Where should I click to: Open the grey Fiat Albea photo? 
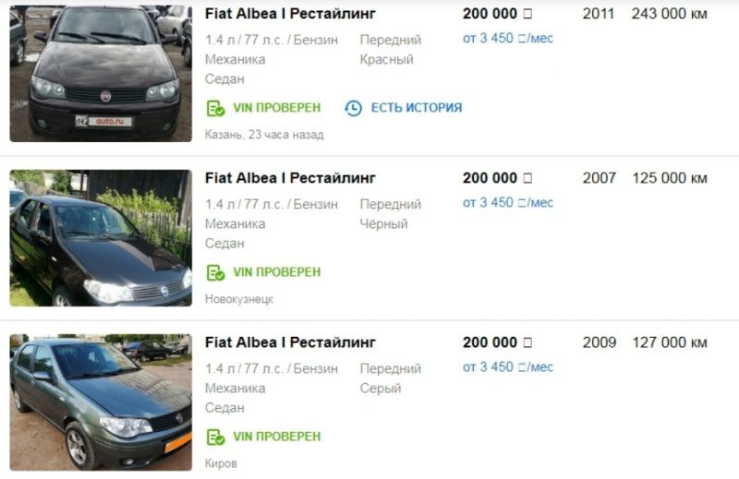[x=101, y=402]
